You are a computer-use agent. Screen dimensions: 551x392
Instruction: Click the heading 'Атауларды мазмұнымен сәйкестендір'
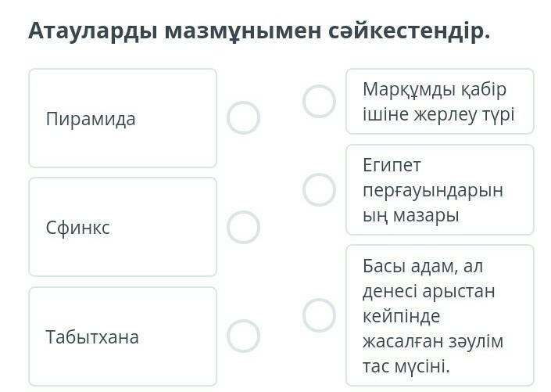[x=259, y=31]
